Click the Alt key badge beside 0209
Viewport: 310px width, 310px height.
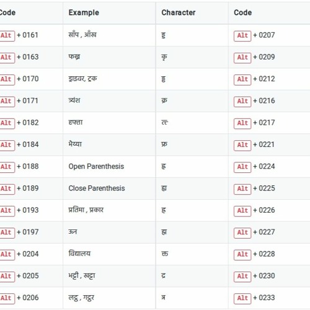[242, 58]
